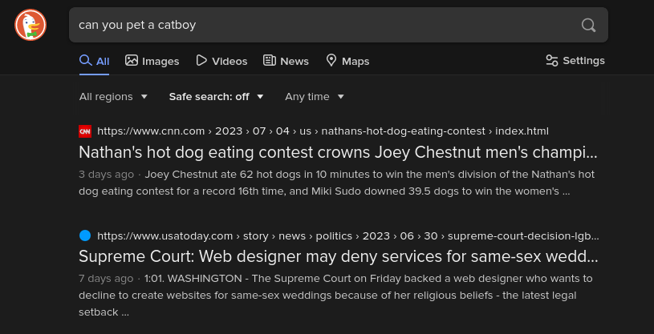The image size is (654, 334).
Task: Open the Safe search: off dropdown
Action: point(217,97)
